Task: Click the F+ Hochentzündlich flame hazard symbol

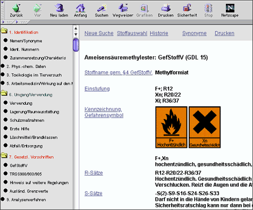Action: click(x=171, y=127)
